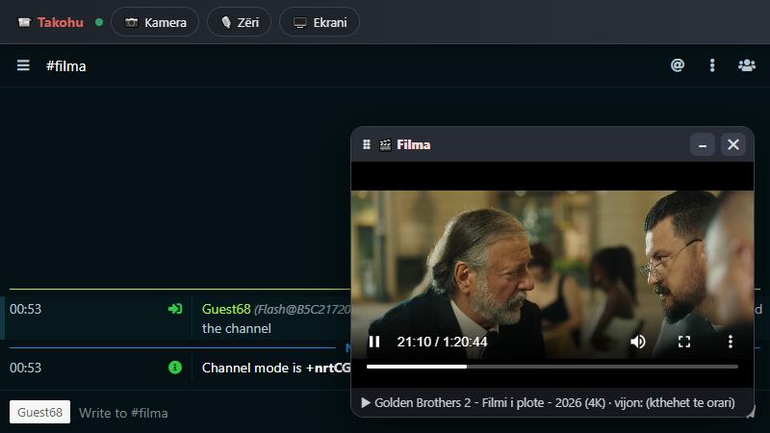Show the channel user list
The height and width of the screenshot is (433, 770).
click(747, 65)
